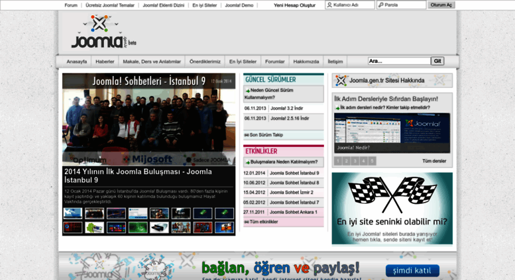Click the checkered flags banner
Viewport: 515px width, 280px height.
coord(392,209)
